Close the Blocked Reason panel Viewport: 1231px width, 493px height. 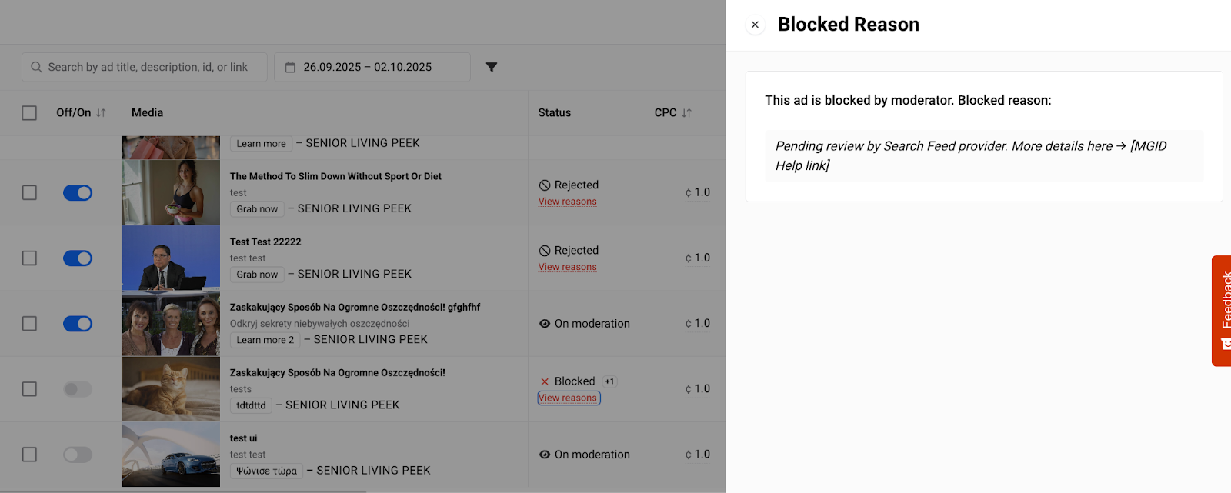pyautogui.click(x=755, y=25)
